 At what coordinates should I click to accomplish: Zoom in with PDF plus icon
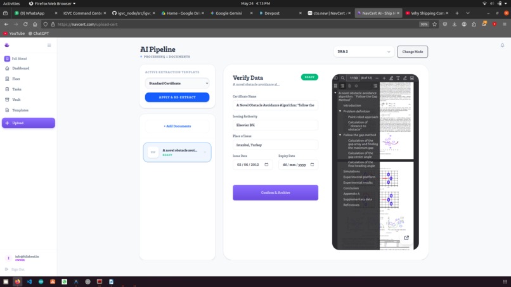pos(384,78)
